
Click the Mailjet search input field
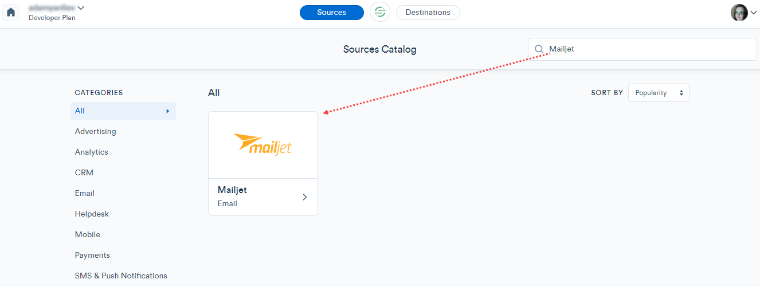tap(643, 49)
